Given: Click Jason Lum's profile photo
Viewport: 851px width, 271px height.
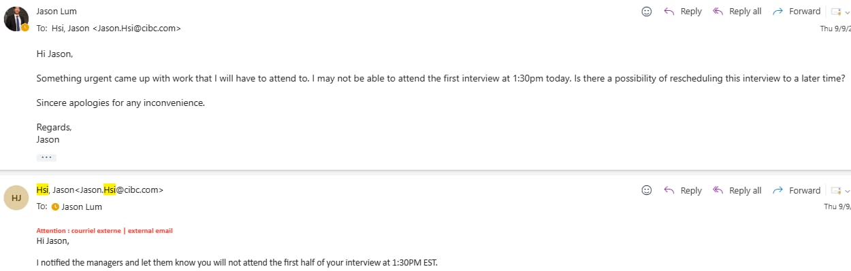Looking at the screenshot, I should [x=16, y=18].
